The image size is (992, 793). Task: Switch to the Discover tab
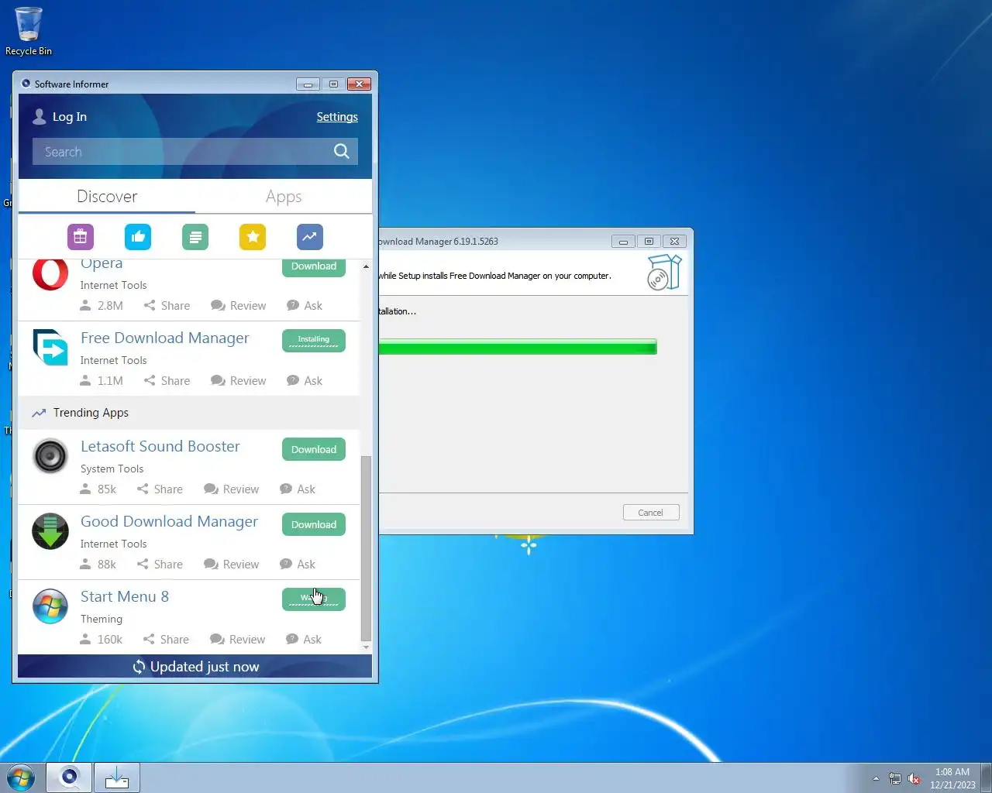(x=107, y=197)
